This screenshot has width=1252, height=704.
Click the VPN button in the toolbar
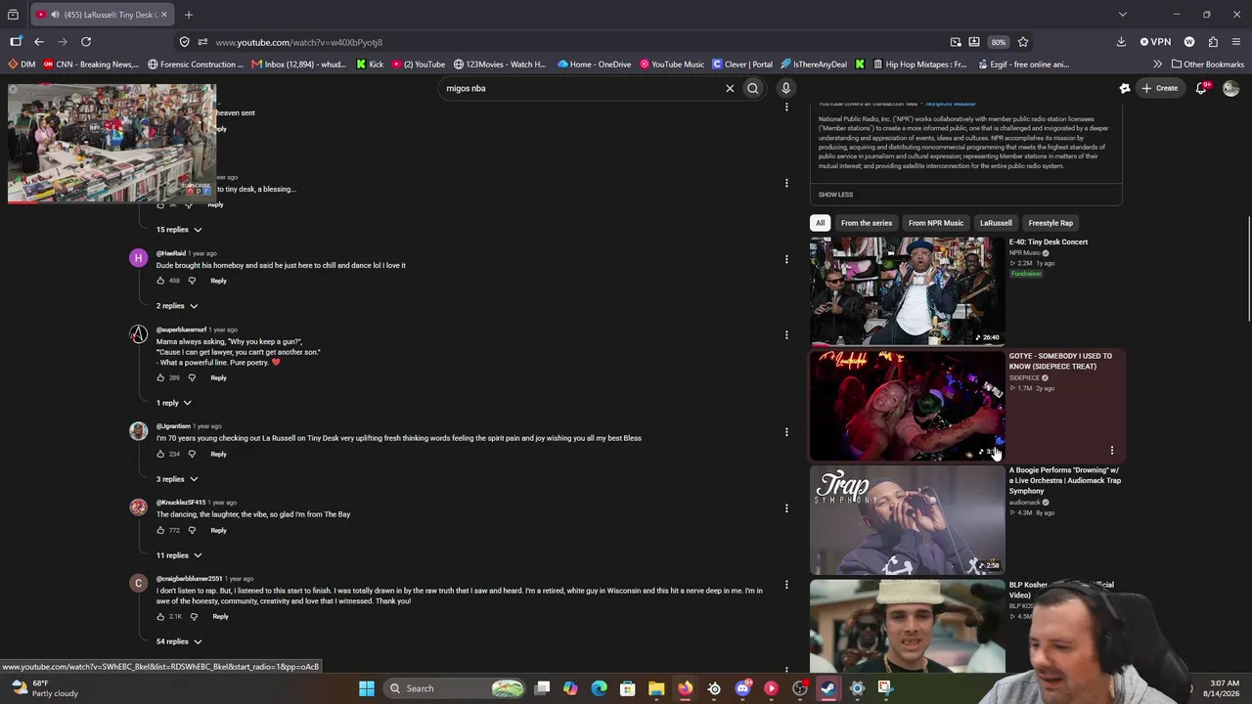coord(1155,42)
